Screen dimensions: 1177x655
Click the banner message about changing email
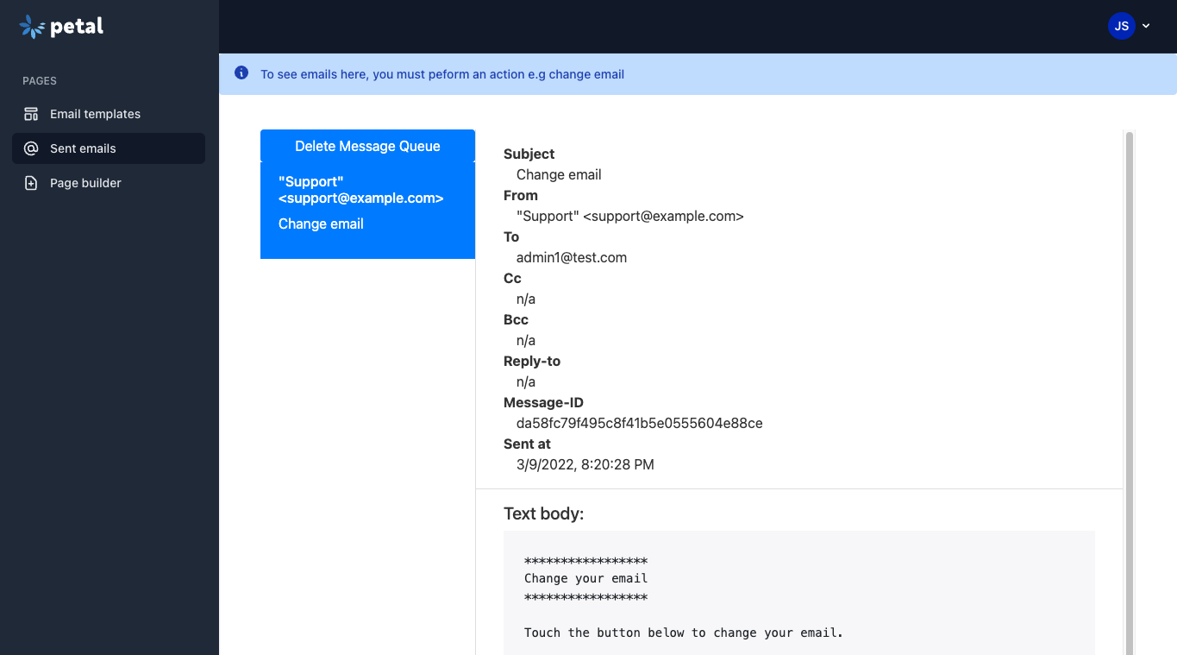click(x=441, y=73)
